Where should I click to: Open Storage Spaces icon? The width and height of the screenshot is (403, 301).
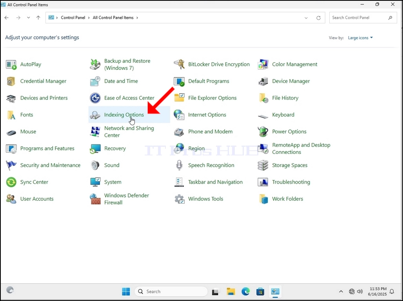[263, 166]
